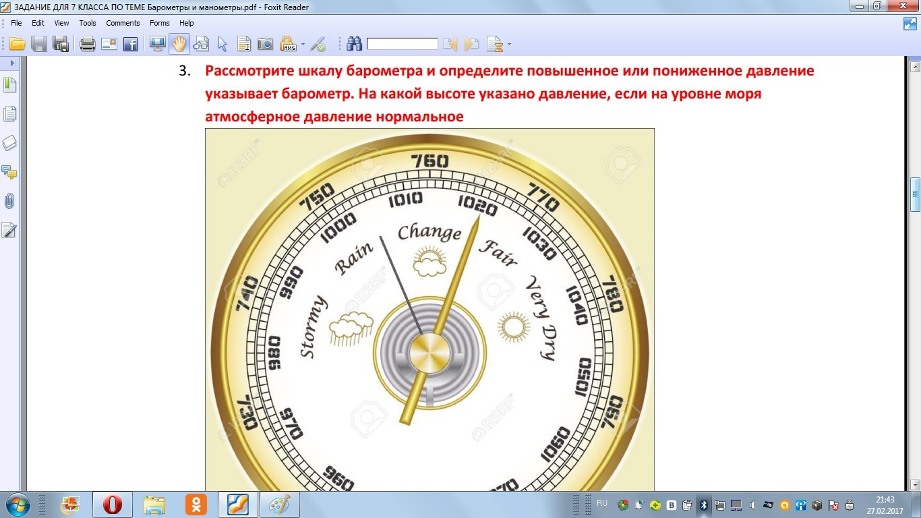
Task: Click the glasses Read mode icon
Action: click(x=201, y=45)
